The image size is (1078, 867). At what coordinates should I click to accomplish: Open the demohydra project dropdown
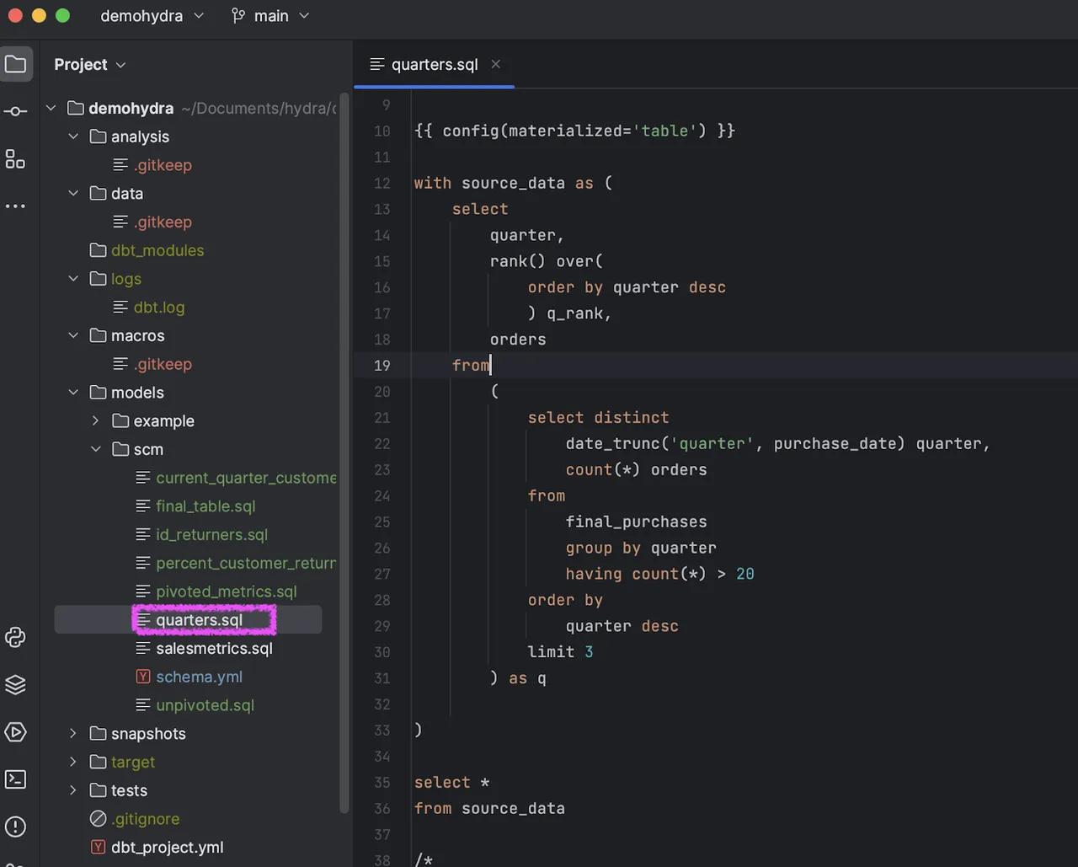(152, 16)
